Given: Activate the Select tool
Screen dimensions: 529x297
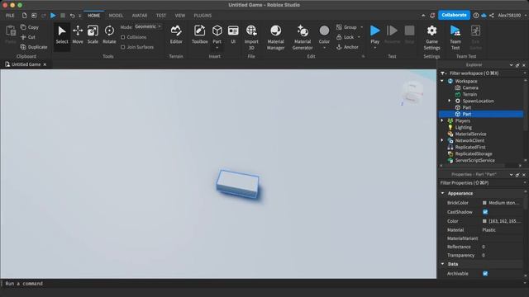Looking at the screenshot, I should [62, 35].
